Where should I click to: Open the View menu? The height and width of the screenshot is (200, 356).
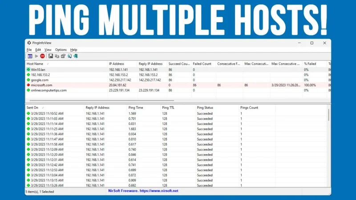tap(48, 50)
